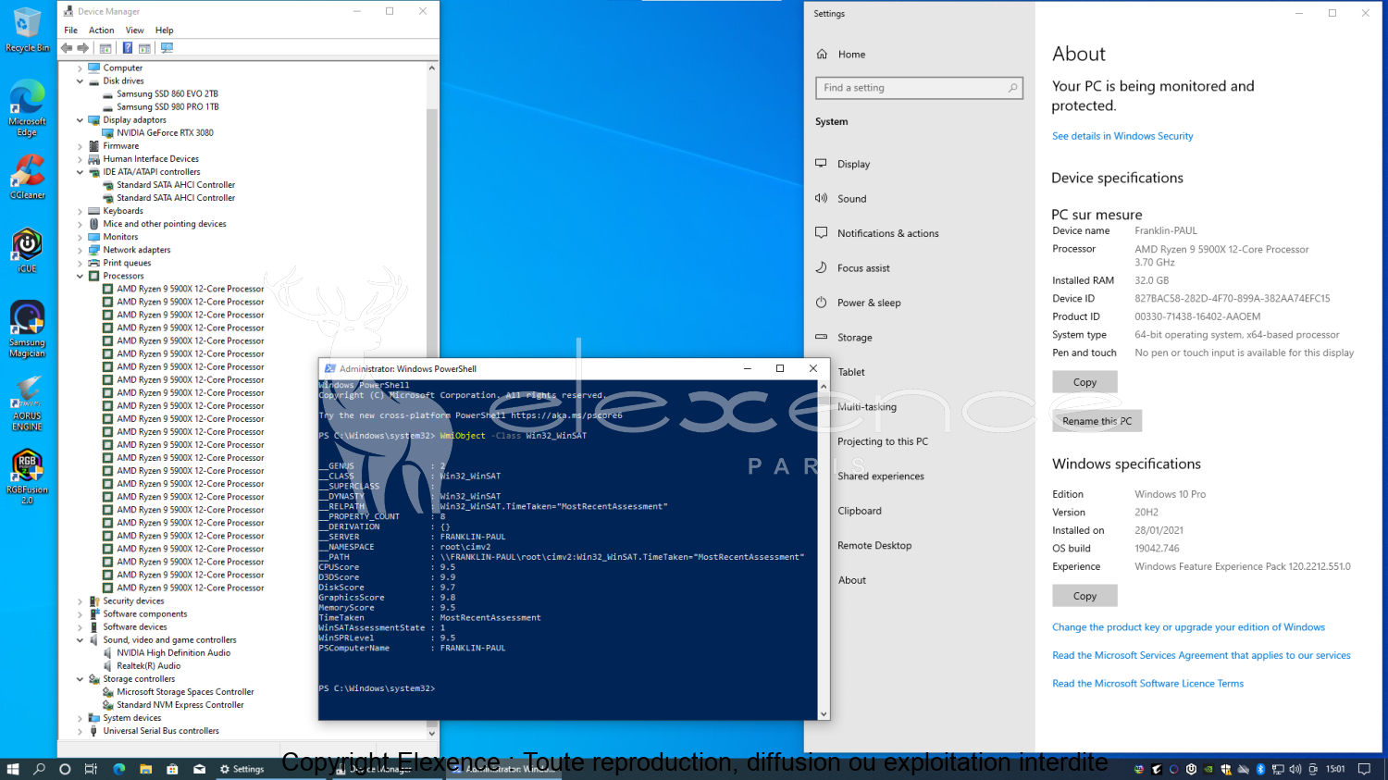This screenshot has width=1388, height=780.
Task: Open the AORUS ENGINE desktop shortcut
Action: pos(27,403)
